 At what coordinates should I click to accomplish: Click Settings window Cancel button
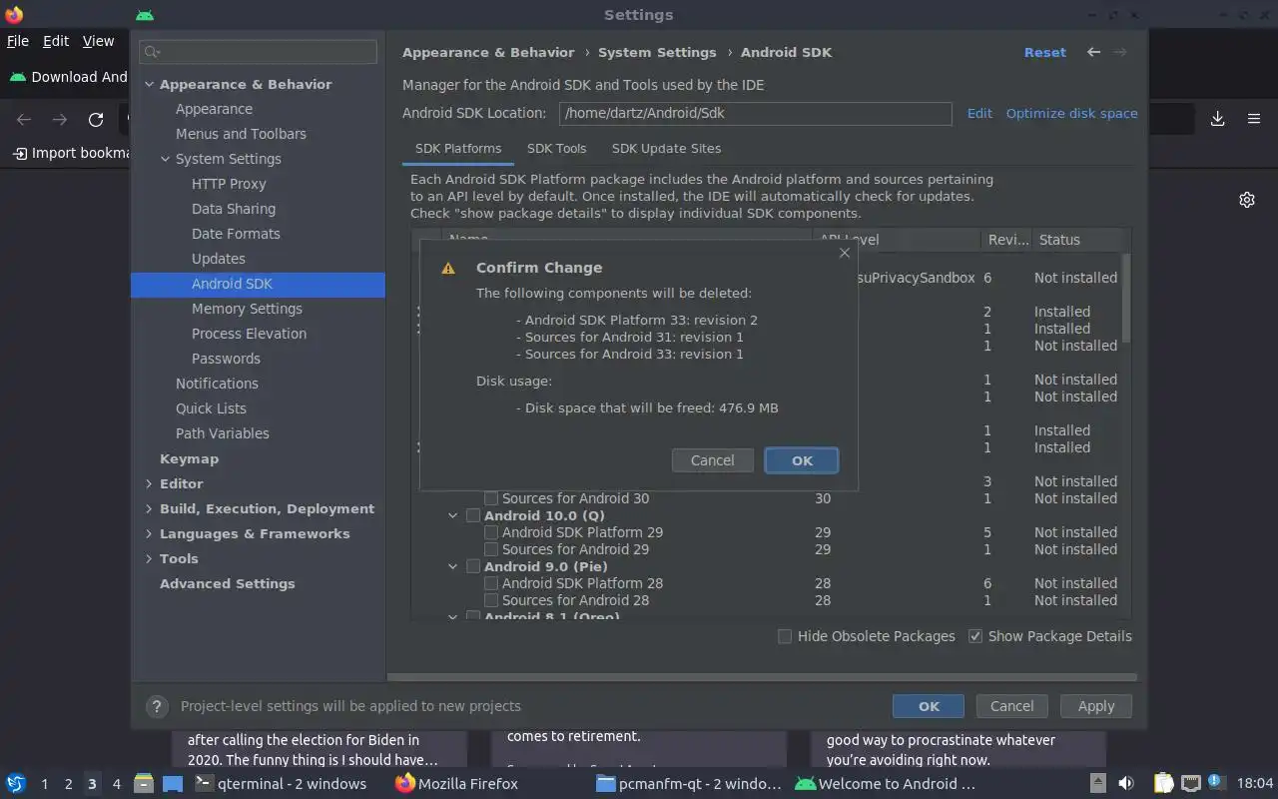(x=1011, y=706)
